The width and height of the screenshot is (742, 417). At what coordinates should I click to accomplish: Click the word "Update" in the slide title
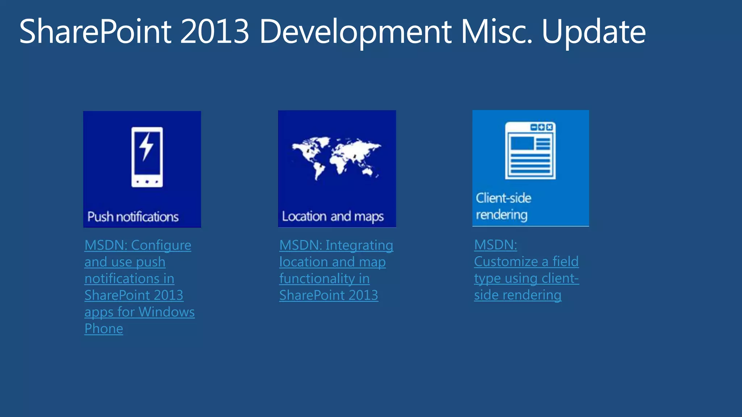click(593, 33)
